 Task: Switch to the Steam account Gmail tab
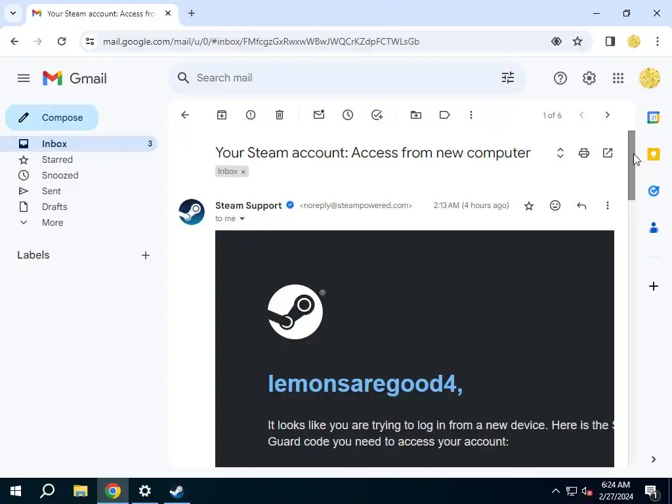pyautogui.click(x=100, y=13)
